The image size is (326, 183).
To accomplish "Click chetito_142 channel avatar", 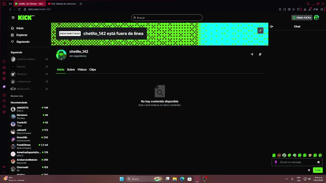I will click(x=61, y=55).
